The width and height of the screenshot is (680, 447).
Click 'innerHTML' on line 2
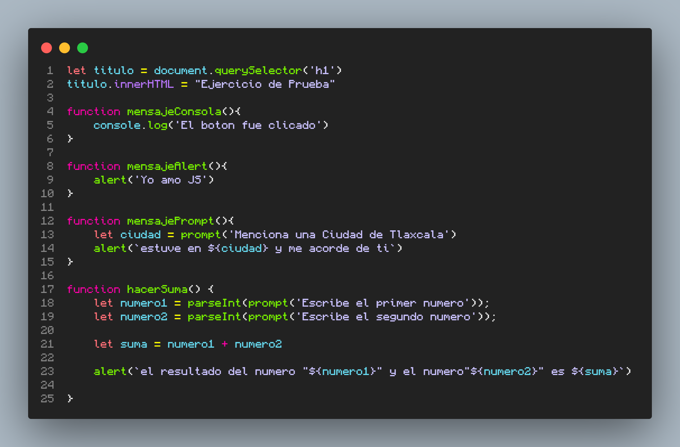point(144,84)
